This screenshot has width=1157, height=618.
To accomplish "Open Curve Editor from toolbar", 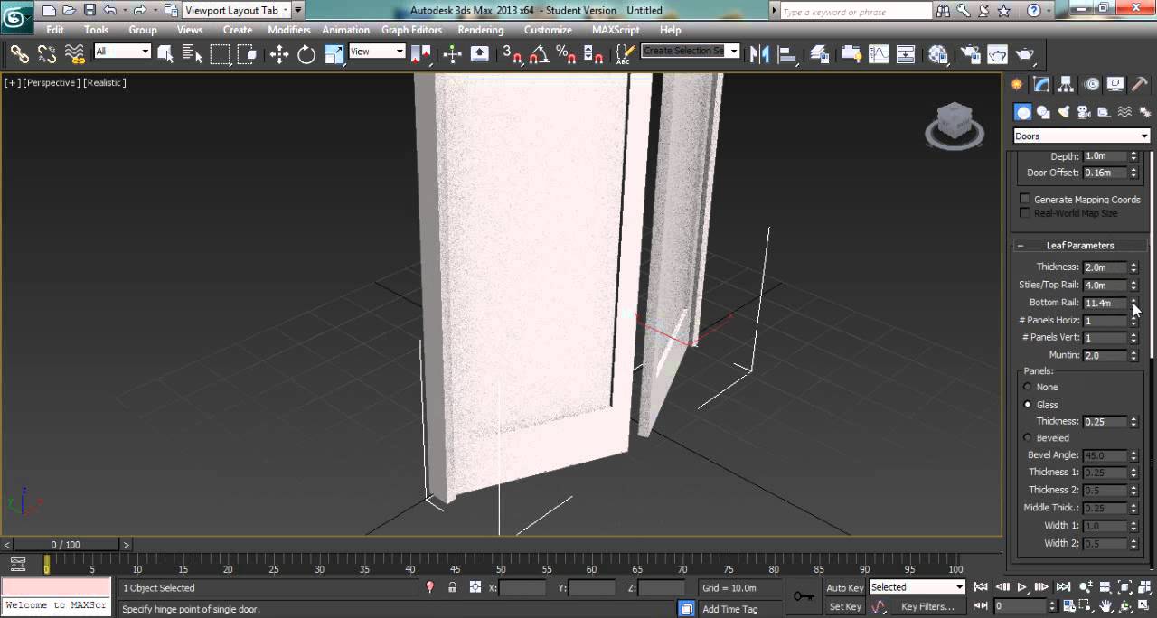I will [879, 54].
